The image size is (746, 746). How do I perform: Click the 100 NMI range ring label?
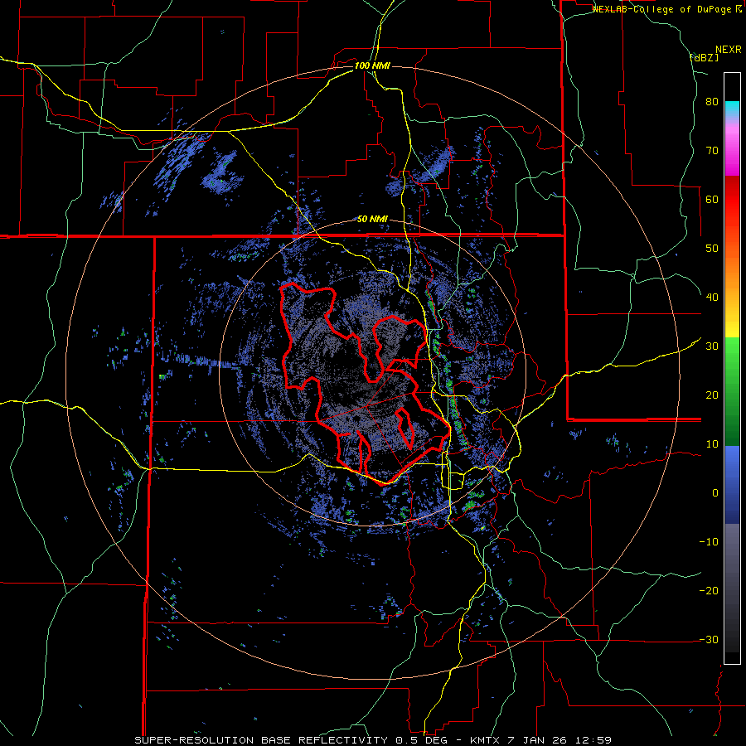click(372, 65)
